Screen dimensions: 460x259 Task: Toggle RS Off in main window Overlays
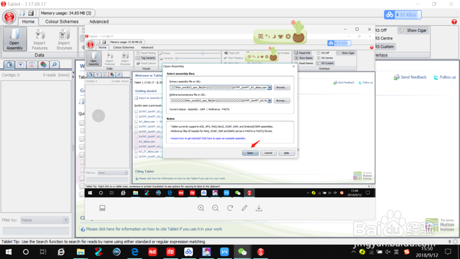[381, 30]
